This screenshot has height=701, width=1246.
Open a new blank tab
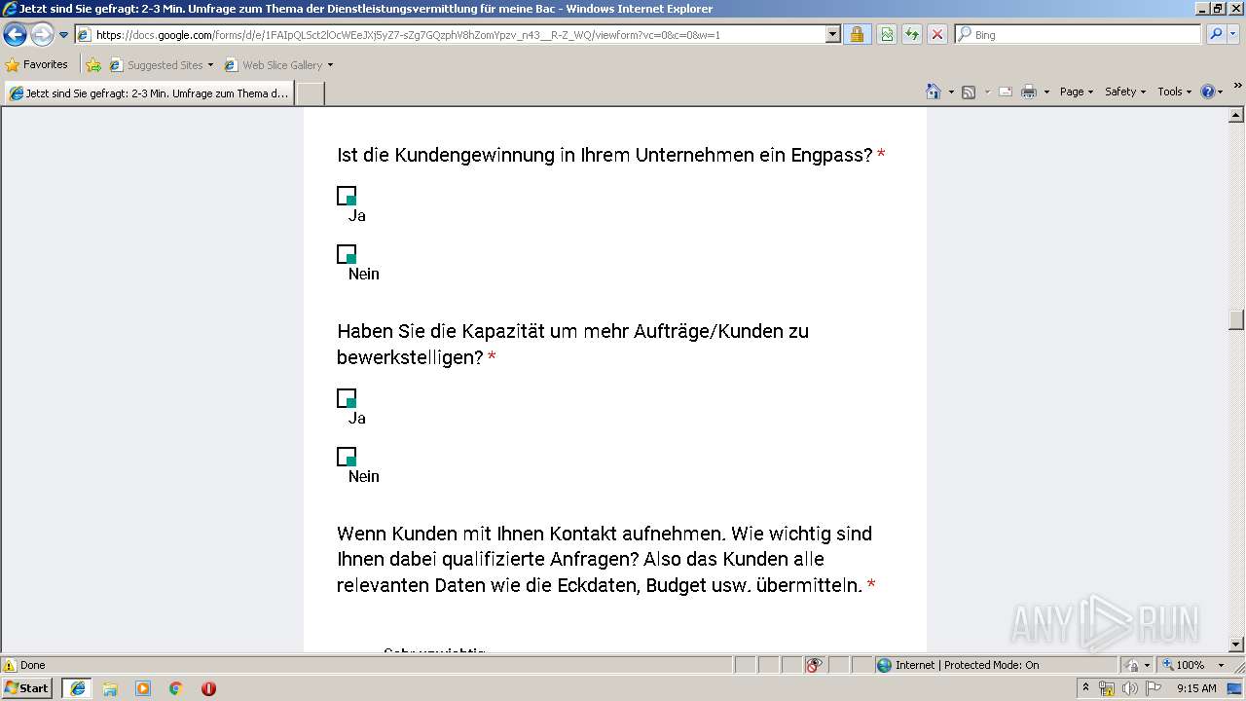point(310,93)
